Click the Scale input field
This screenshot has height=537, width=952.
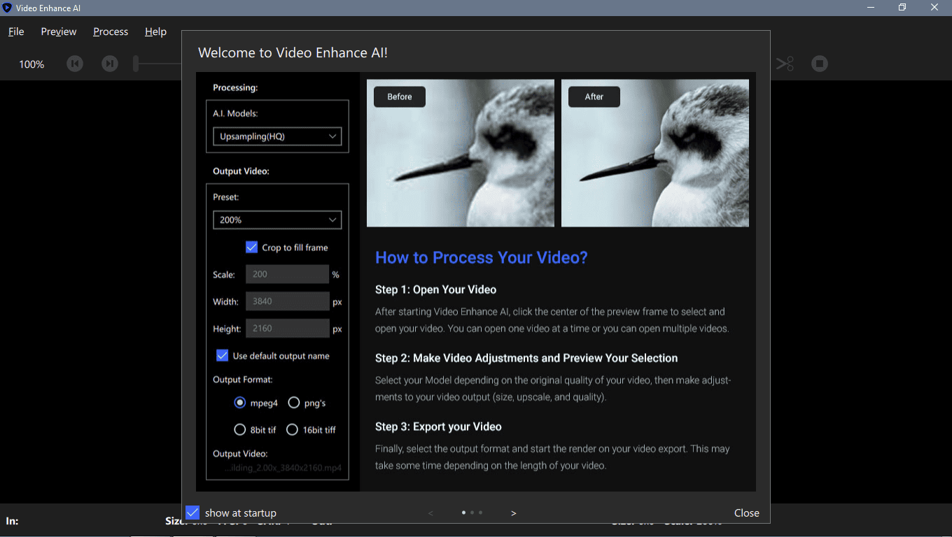point(287,274)
